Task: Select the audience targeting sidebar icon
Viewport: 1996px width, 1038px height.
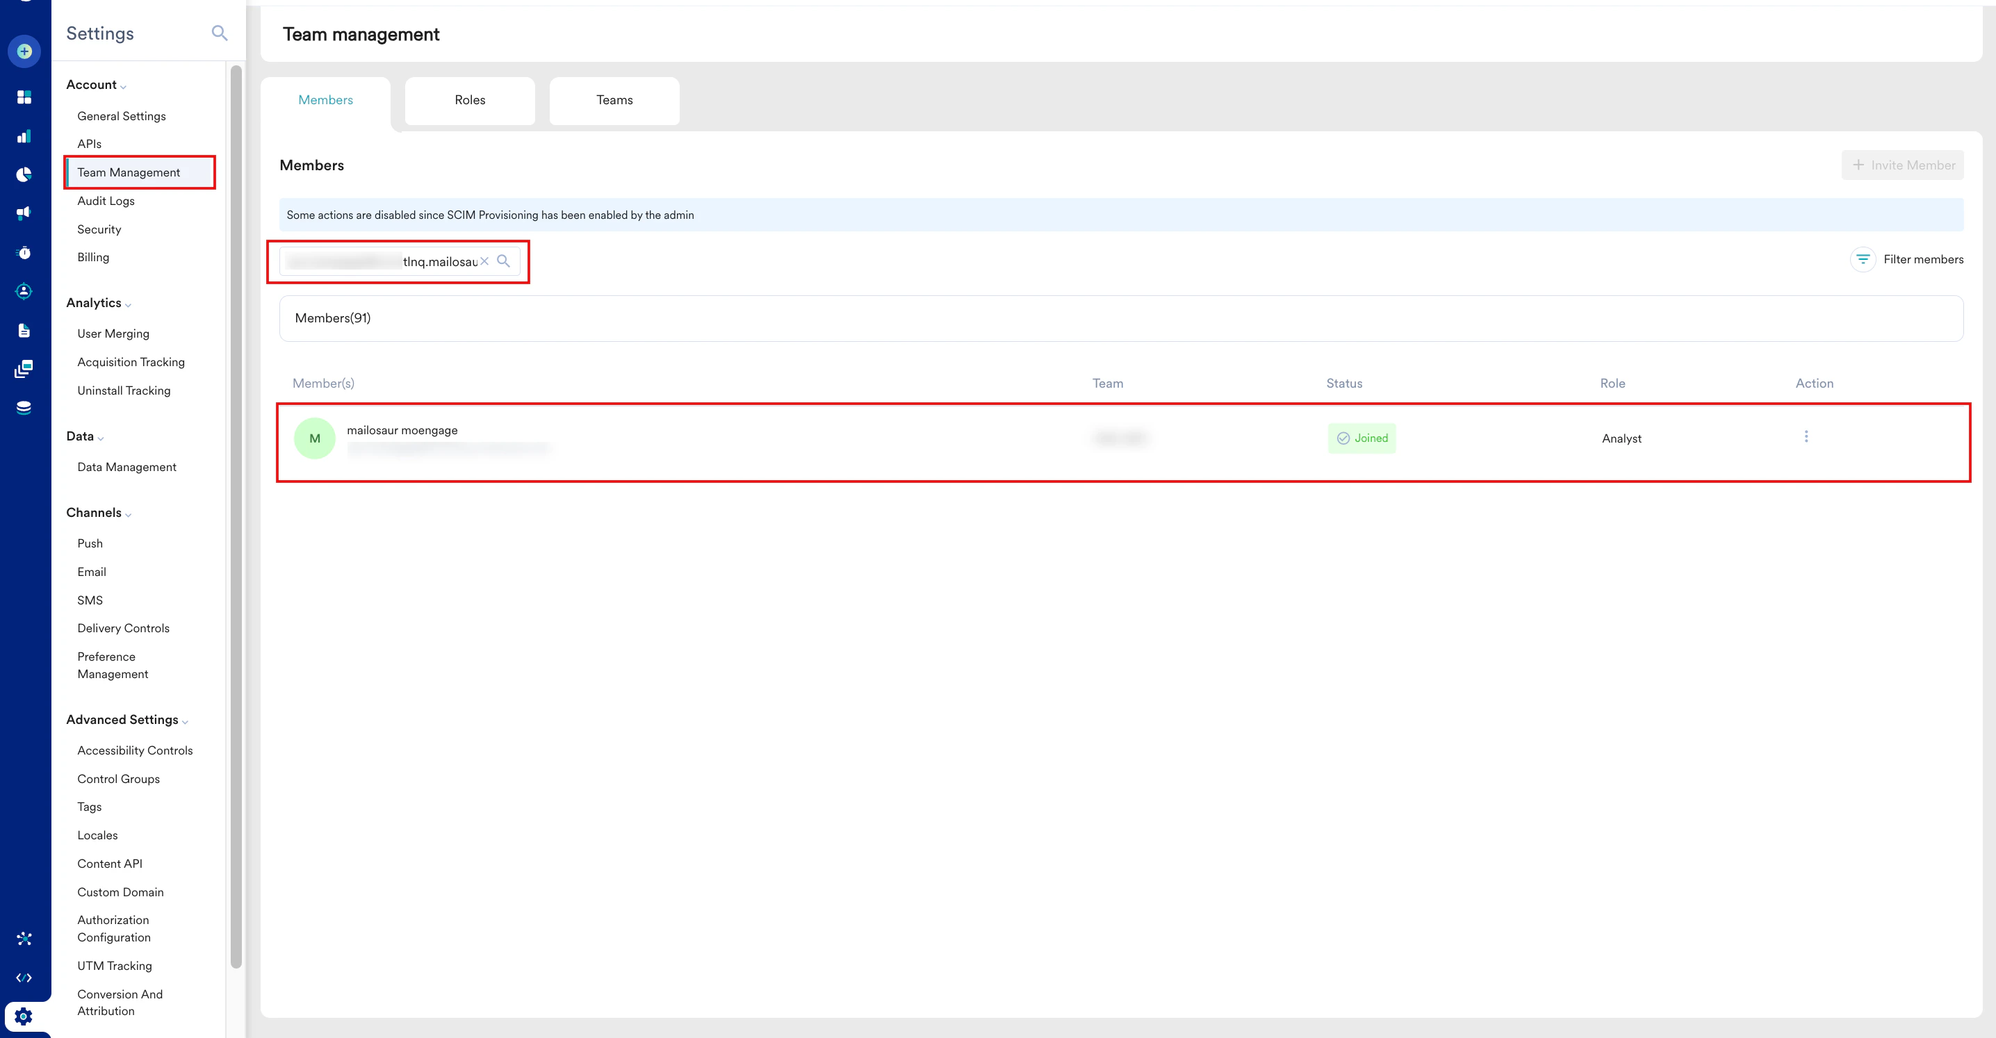Action: click(x=24, y=290)
